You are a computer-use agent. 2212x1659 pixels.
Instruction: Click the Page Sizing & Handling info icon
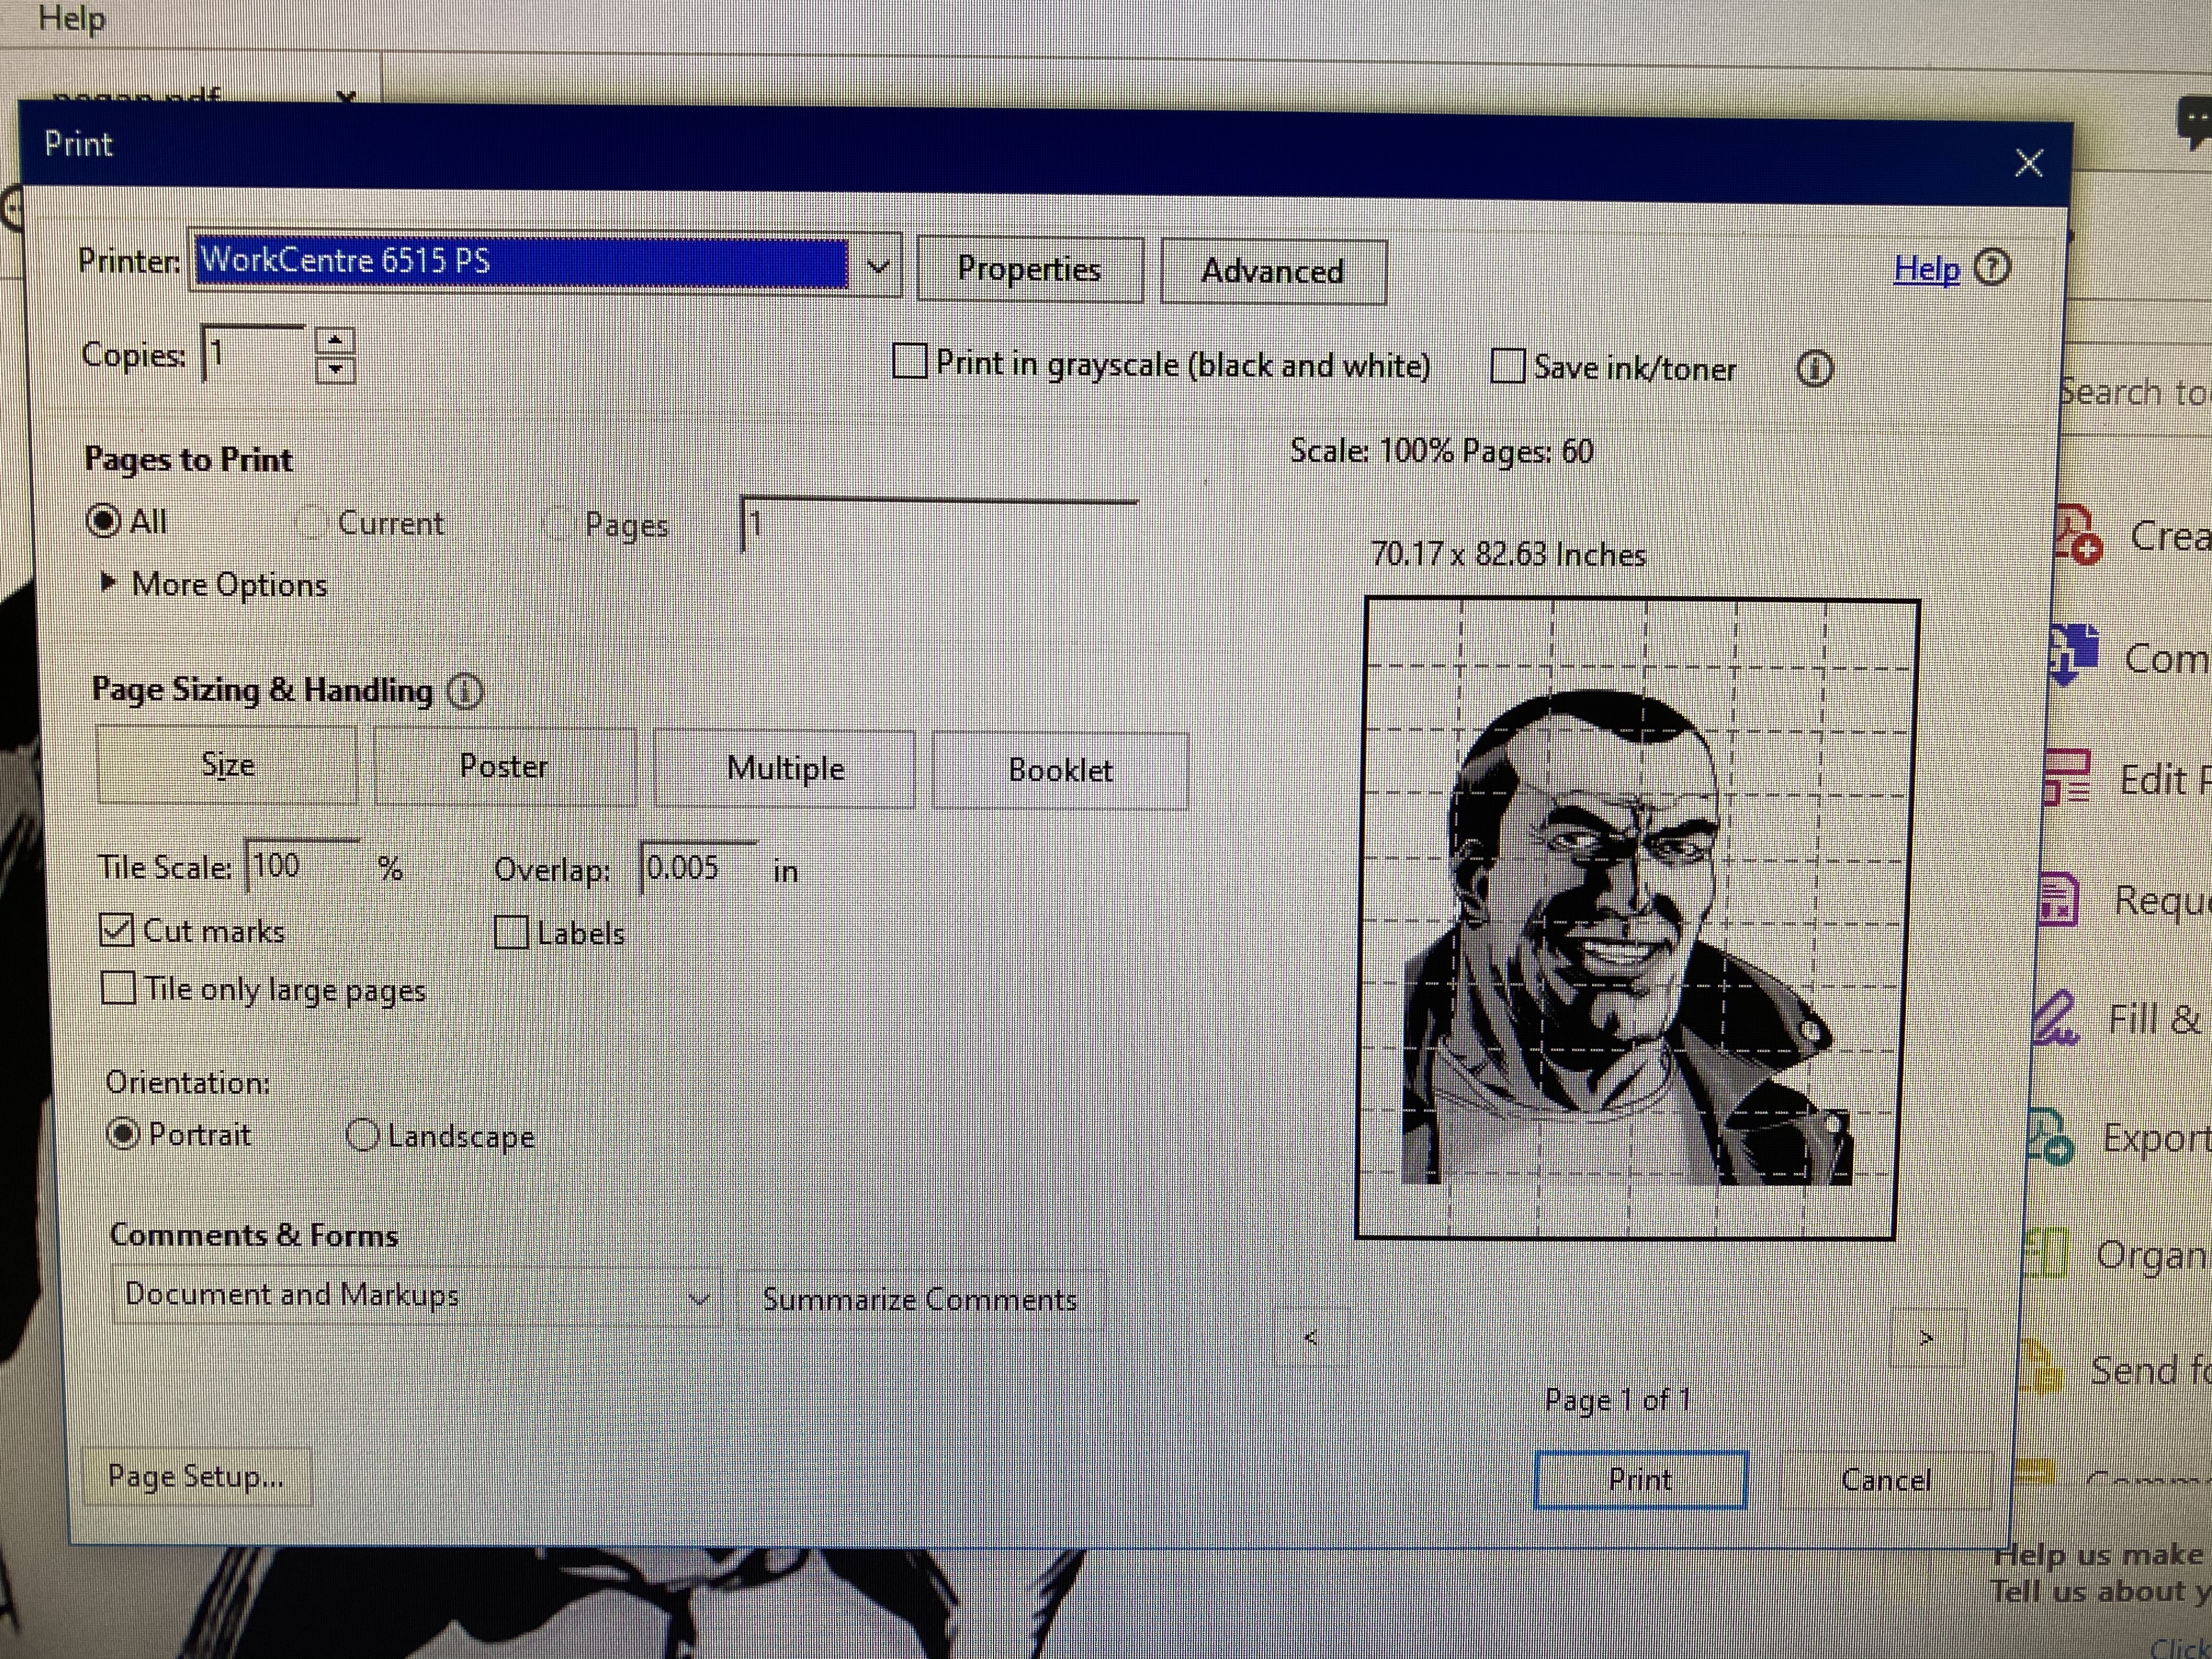pos(464,691)
